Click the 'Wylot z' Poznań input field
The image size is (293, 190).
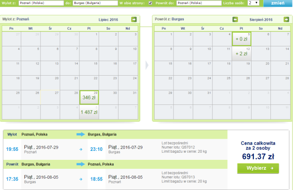[x=41, y=3]
